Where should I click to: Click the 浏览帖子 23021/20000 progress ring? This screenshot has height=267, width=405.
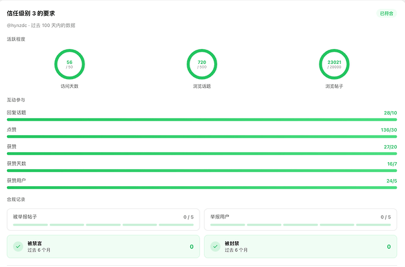pyautogui.click(x=334, y=64)
